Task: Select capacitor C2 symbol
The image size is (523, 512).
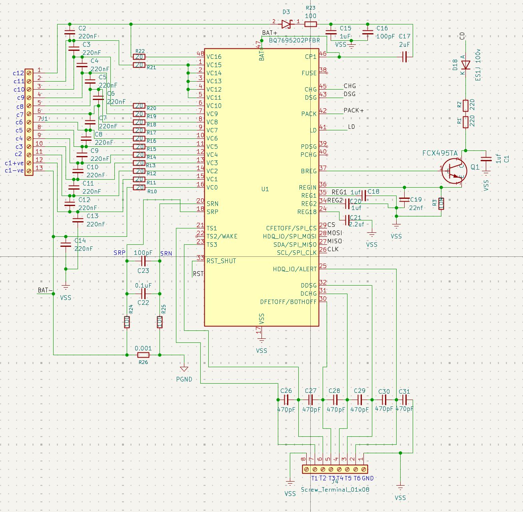Action: [x=70, y=32]
